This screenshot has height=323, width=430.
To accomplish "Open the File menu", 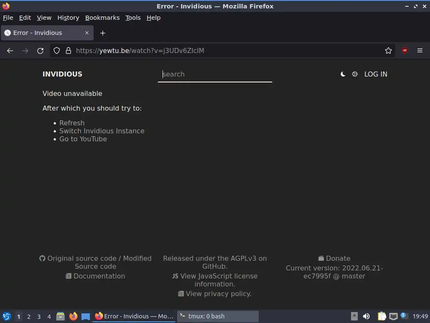I will click(8, 18).
